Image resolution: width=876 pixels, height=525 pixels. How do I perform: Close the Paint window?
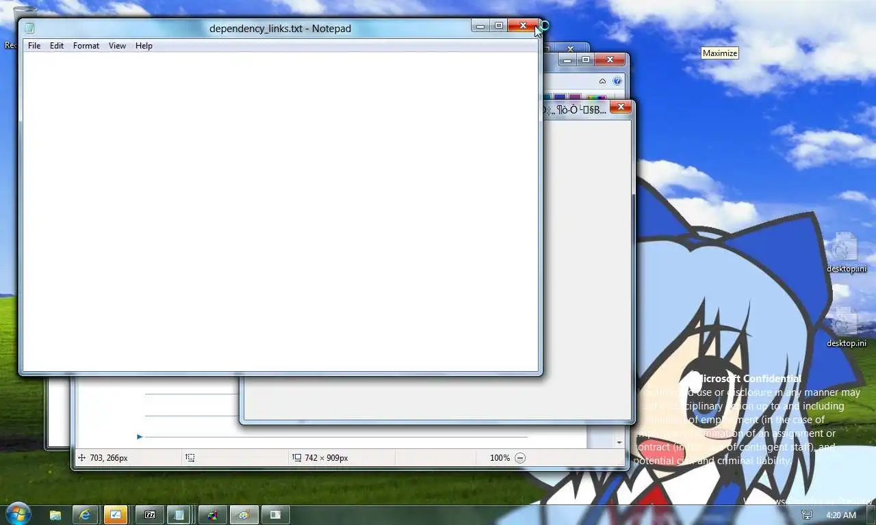pos(609,60)
